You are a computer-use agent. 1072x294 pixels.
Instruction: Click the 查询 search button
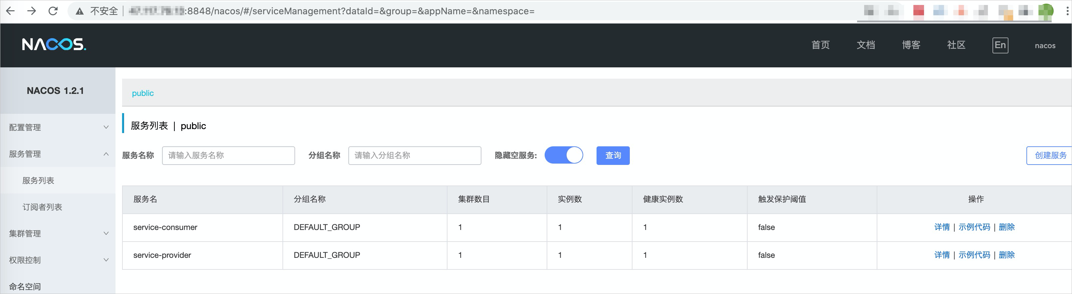[613, 155]
